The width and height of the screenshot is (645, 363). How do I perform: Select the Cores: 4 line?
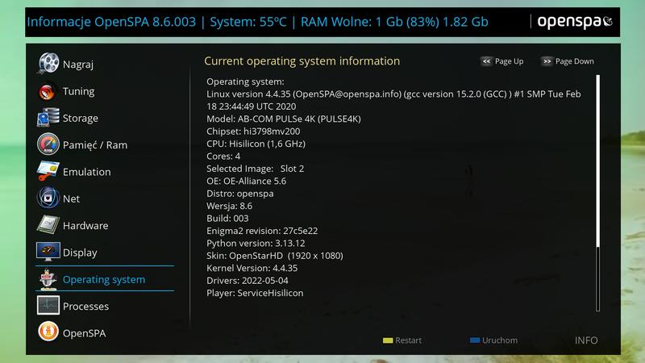(x=223, y=156)
